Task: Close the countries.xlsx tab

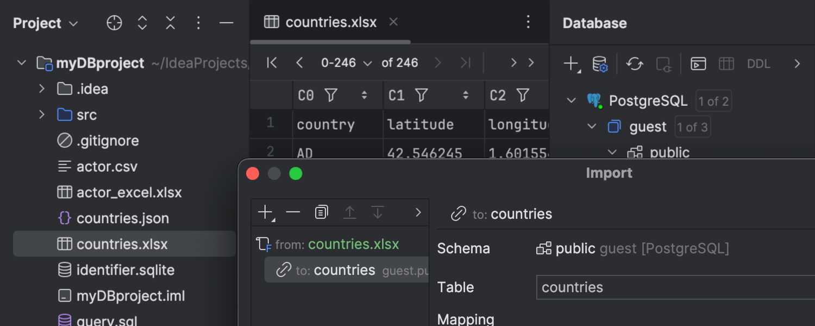Action: point(394,22)
